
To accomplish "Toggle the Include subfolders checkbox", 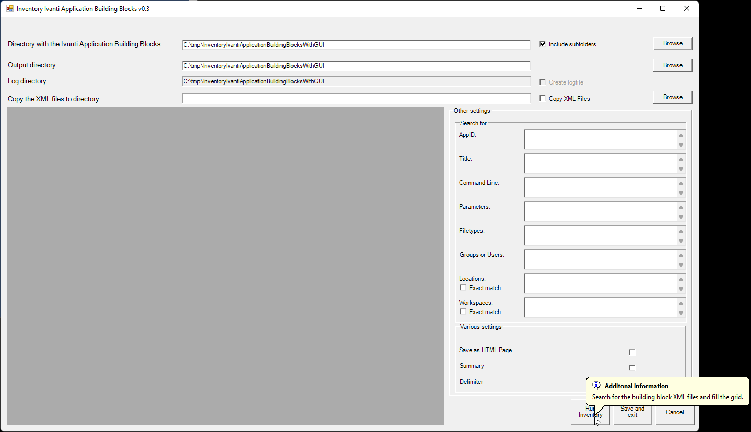I will tap(543, 44).
